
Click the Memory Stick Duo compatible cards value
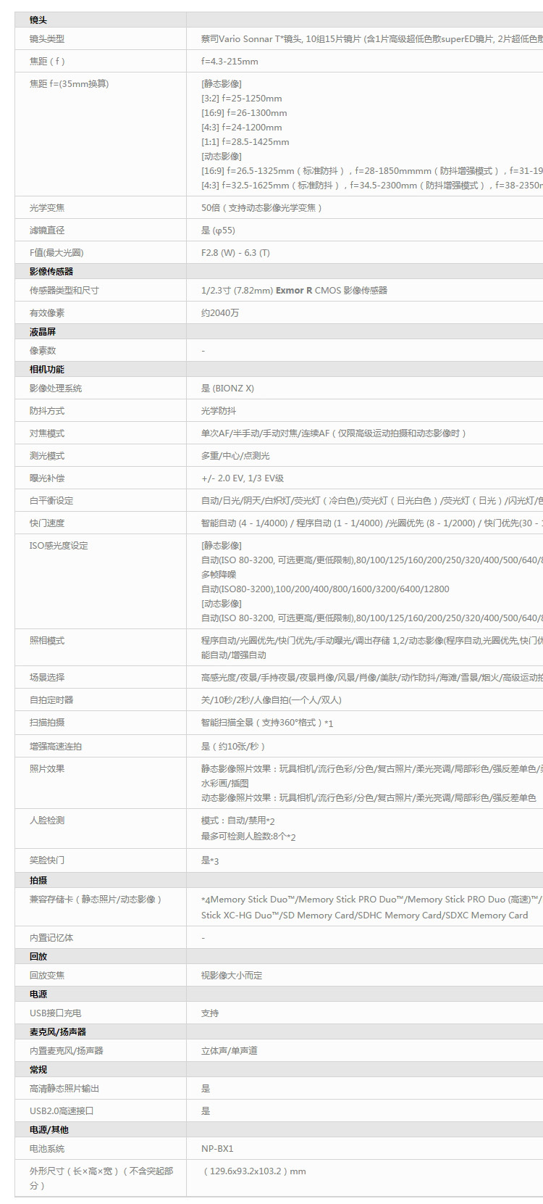tap(371, 908)
